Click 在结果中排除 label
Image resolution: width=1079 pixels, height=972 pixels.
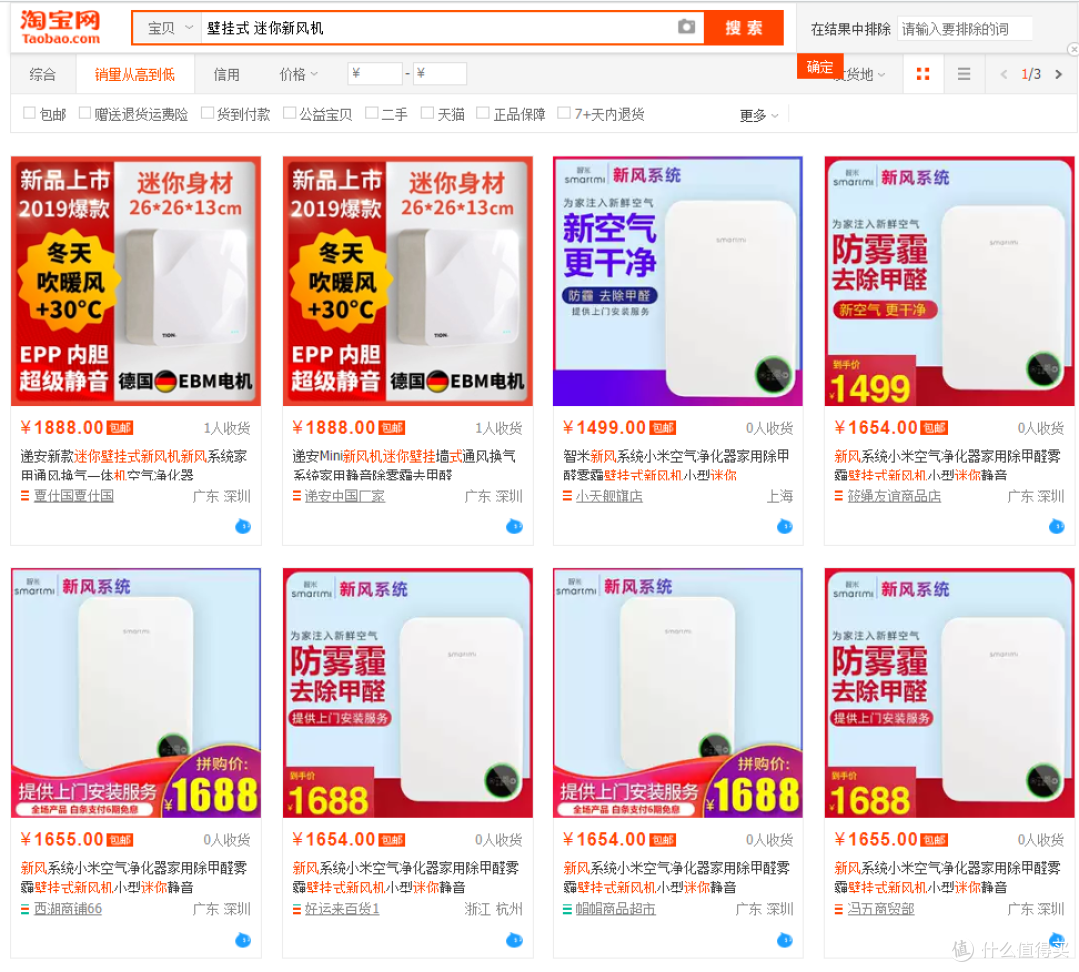[x=850, y=29]
